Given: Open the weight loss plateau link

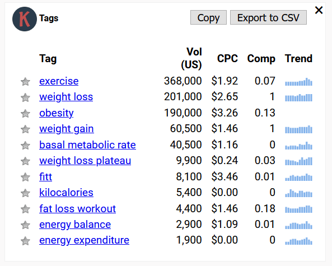Looking at the screenshot, I should pos(85,161).
